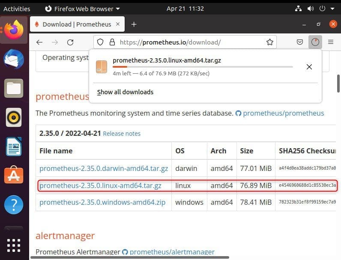Click Show all downloads
The height and width of the screenshot is (260, 341).
[125, 92]
